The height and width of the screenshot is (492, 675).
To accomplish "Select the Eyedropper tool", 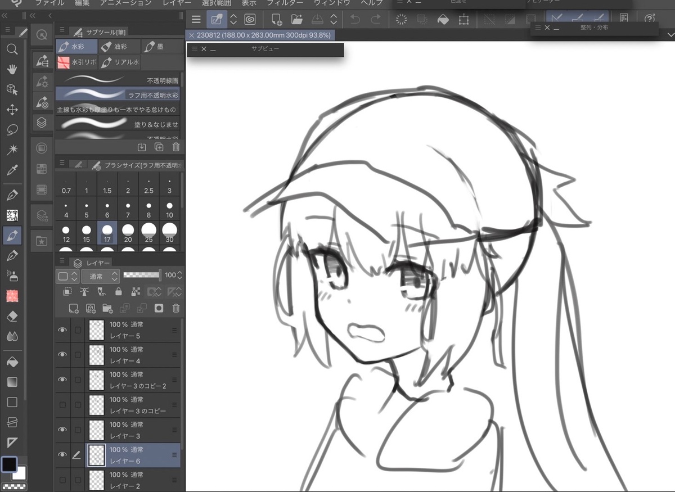I will 12,170.
